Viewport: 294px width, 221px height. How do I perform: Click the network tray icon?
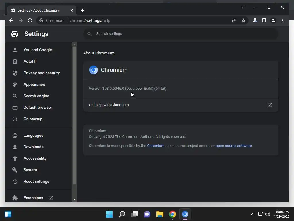pos(260,214)
